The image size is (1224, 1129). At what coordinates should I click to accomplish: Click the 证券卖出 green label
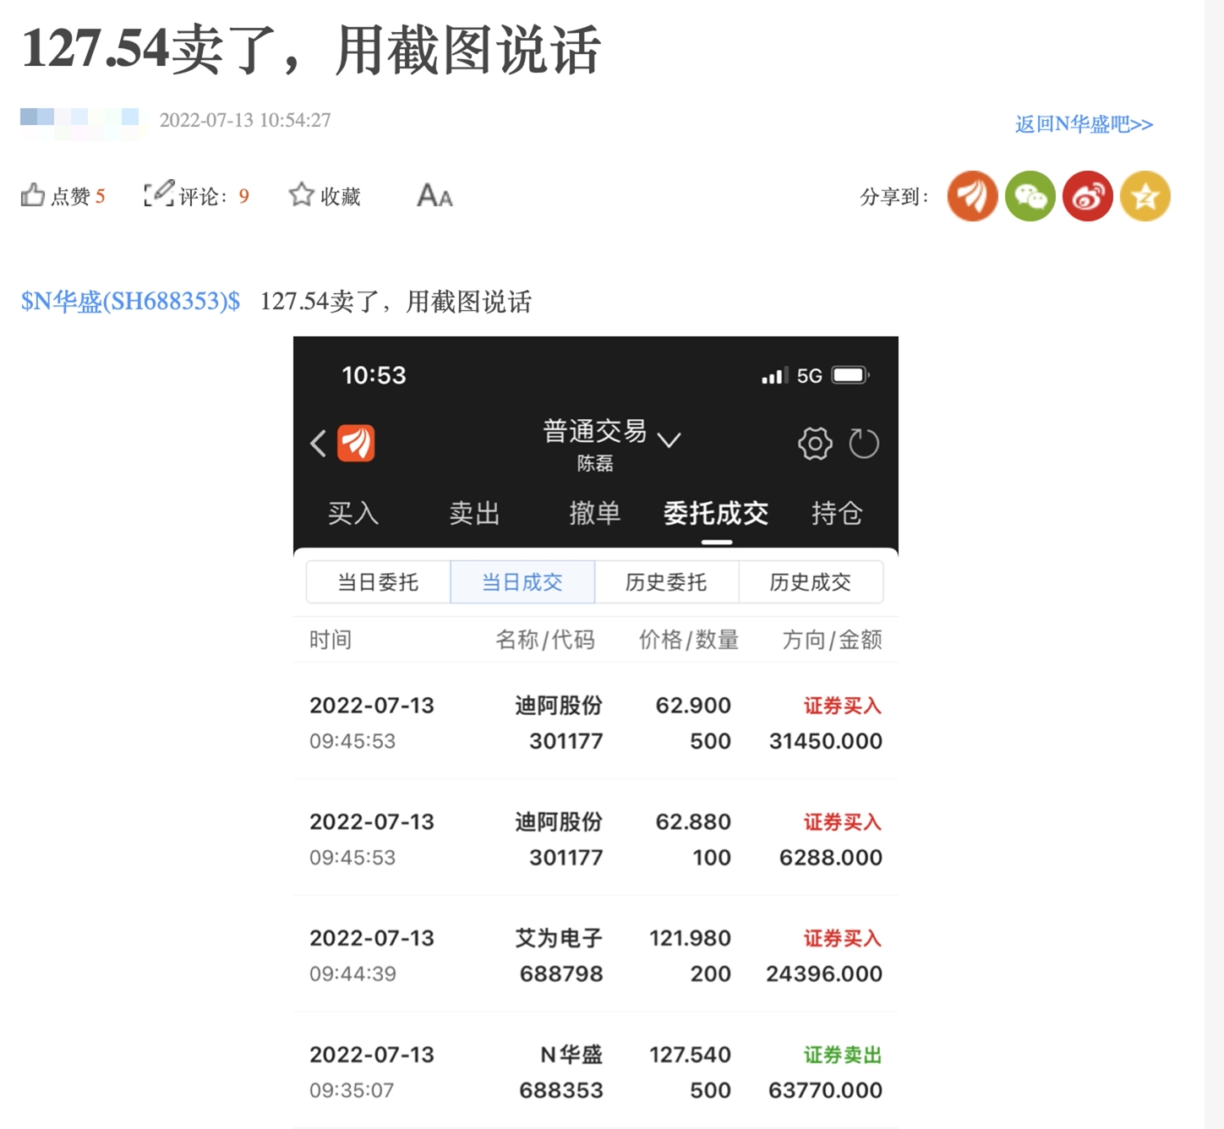click(842, 1055)
